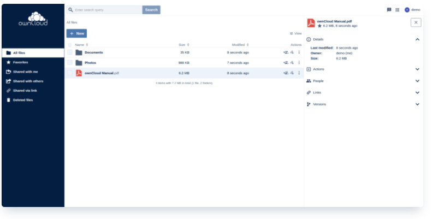Sort by Modified using sort arrows
This screenshot has height=219, width=433.
[248, 45]
